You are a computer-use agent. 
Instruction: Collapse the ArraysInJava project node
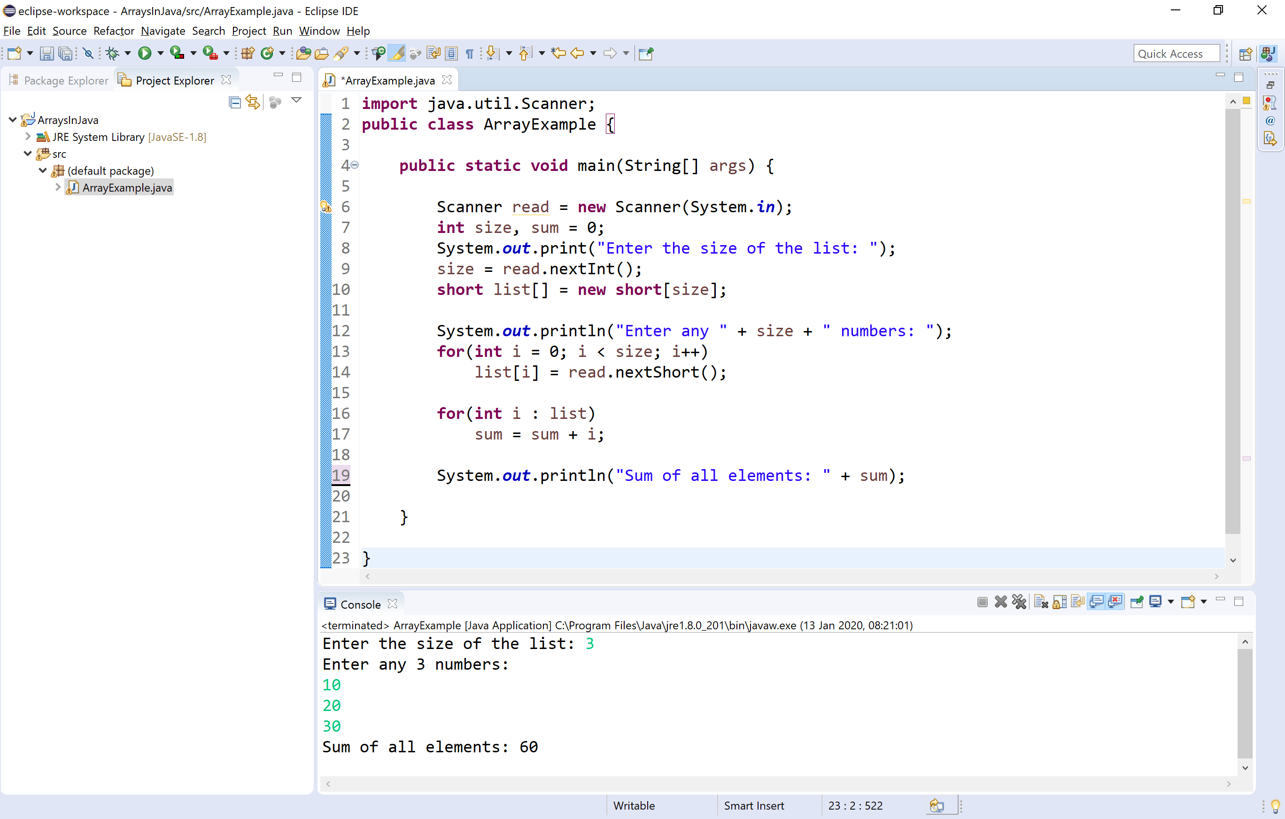(12, 119)
